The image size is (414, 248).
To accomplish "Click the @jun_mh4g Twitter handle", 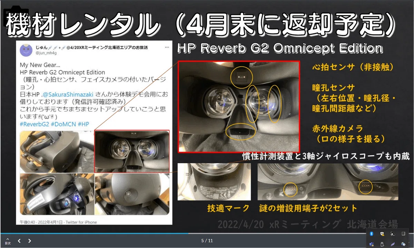I will [x=46, y=54].
